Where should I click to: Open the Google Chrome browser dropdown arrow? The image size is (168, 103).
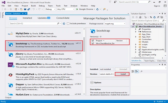[95, 9]
